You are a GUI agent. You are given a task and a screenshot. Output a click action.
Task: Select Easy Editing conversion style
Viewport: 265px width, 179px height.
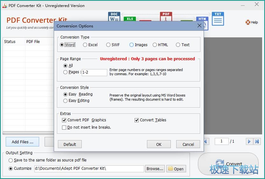click(76, 101)
